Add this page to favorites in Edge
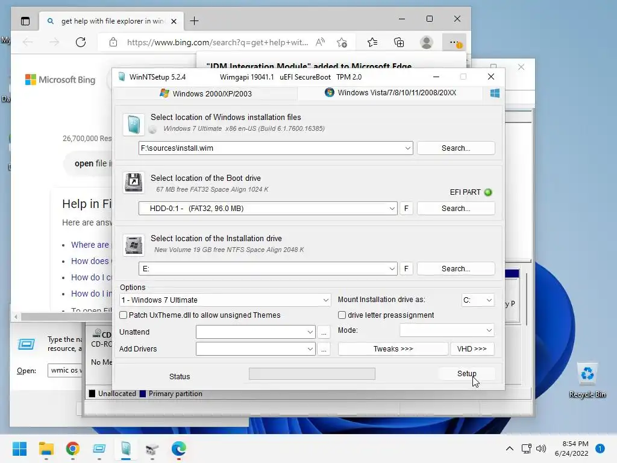The height and width of the screenshot is (463, 617). [342, 42]
